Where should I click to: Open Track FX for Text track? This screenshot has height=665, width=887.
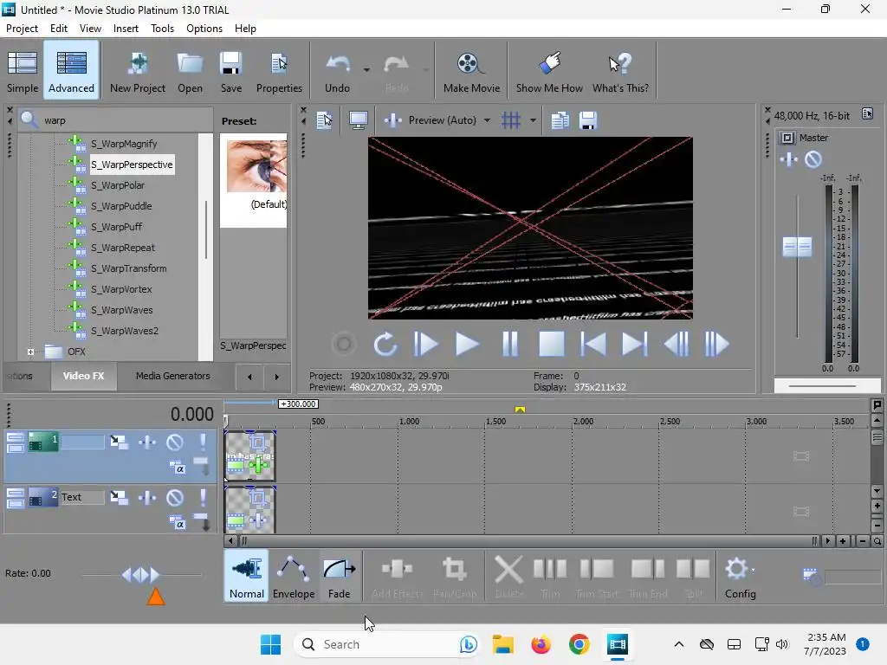(x=147, y=497)
